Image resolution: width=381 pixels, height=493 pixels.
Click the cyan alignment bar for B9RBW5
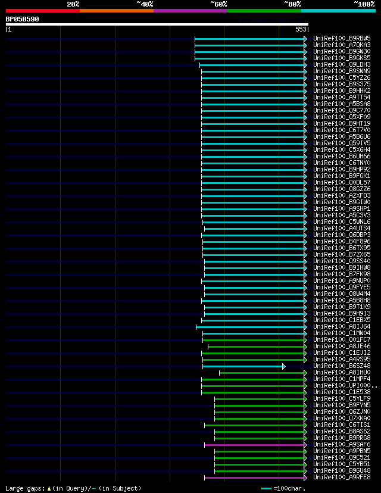point(251,39)
